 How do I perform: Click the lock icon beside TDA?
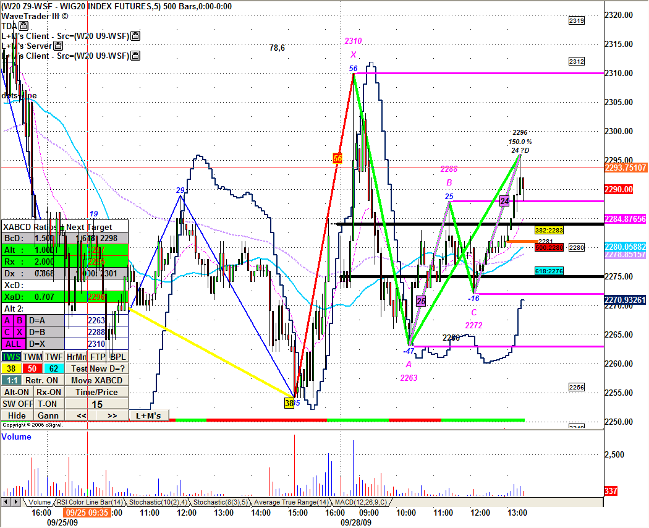23,26
